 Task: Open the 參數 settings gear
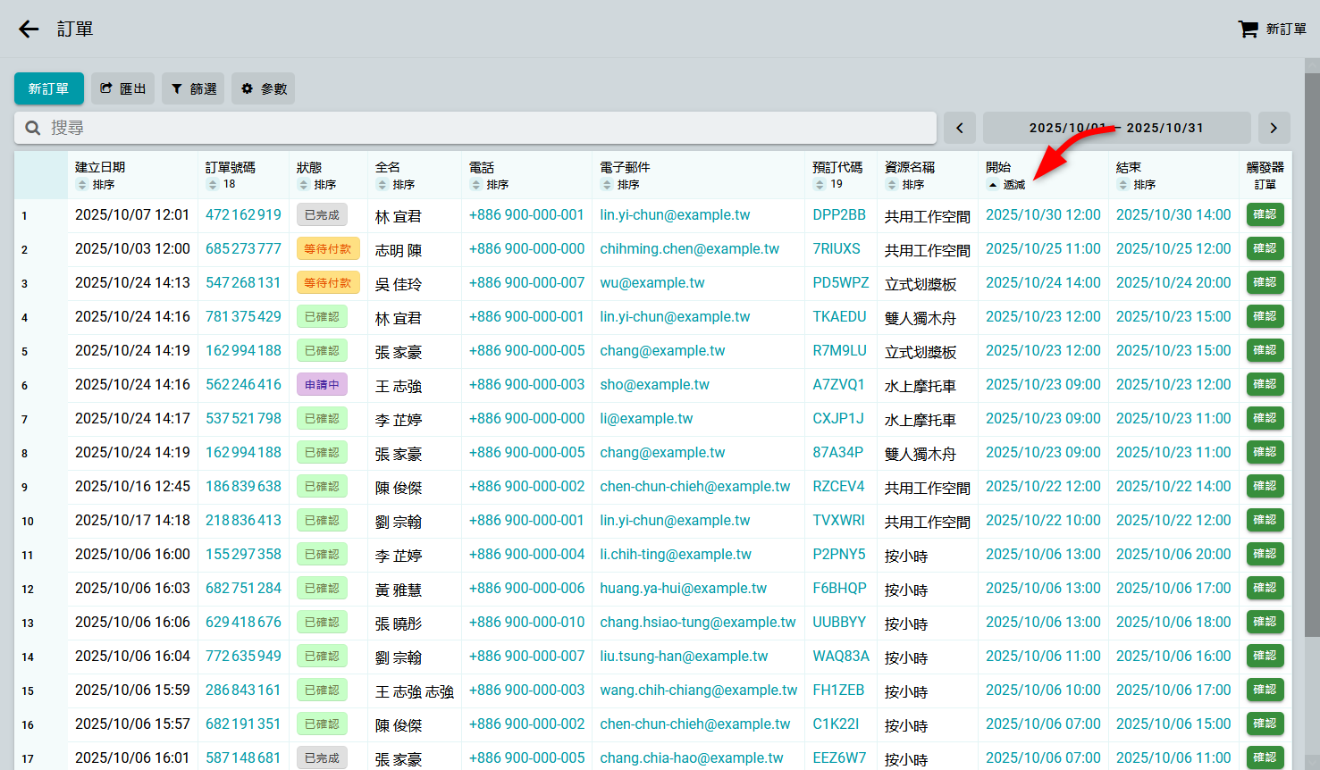click(x=264, y=88)
